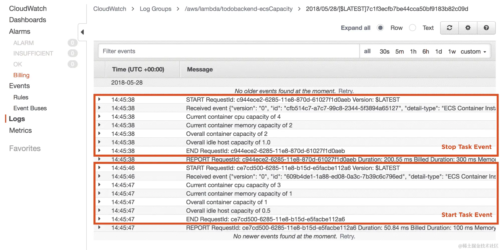This screenshot has height=250, width=500.
Task: Select INSUFFICIENT state in sidebar
Action: tap(33, 53)
